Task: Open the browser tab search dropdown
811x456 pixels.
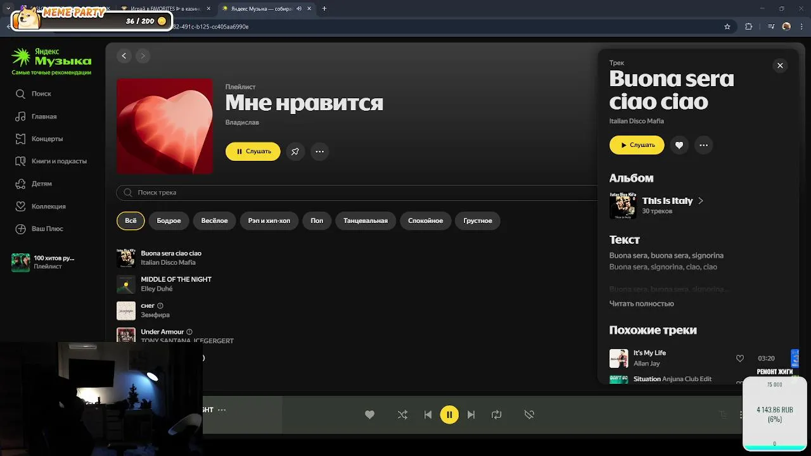Action: tap(8, 9)
